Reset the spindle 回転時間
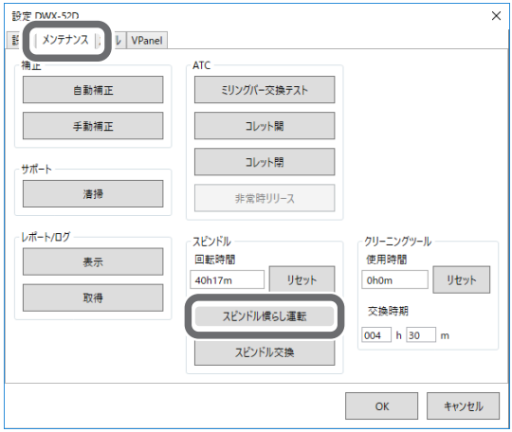The width and height of the screenshot is (512, 432). [x=302, y=279]
